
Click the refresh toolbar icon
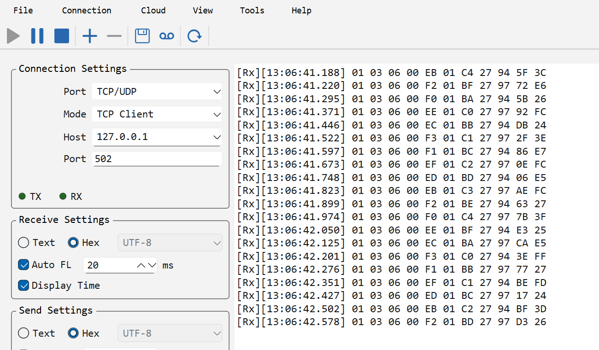[195, 36]
